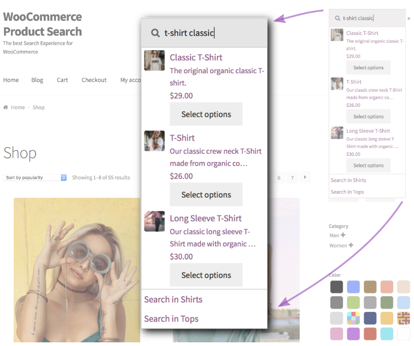Open Classic T-Shirt thumbnail in enlarged popup
The image size is (414, 346).
[154, 60]
